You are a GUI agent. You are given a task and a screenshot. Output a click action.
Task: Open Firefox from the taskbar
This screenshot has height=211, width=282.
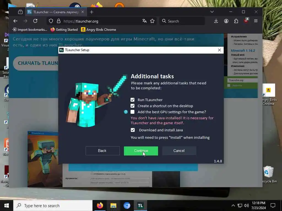100,206
